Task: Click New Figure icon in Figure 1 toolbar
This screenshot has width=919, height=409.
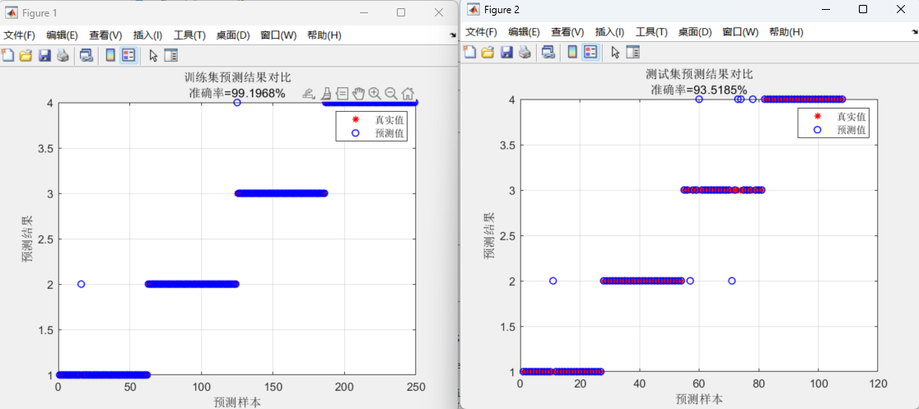Action: (7, 55)
